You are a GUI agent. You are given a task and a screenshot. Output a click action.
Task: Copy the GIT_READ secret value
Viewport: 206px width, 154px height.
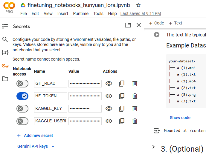[122, 84]
